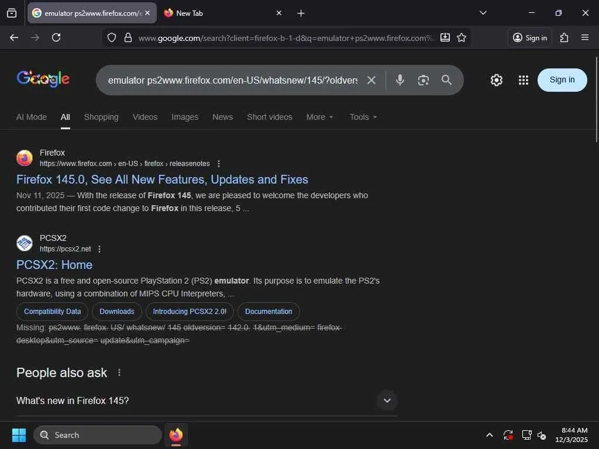Switch to News results
Screen dimensions: 599x449
[223, 117]
